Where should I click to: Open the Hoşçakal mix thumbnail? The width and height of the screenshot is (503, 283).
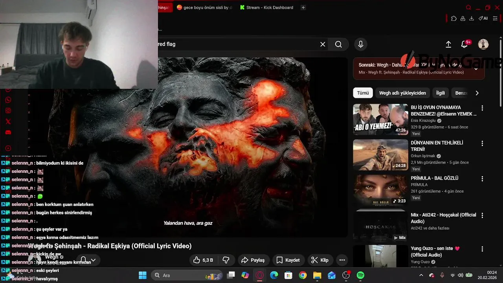(380, 226)
